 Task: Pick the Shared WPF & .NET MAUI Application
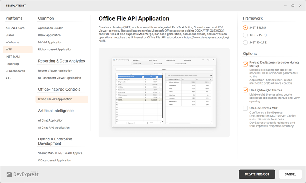click(62, 153)
